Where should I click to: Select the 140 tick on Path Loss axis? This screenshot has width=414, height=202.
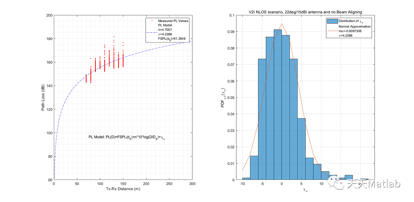click(x=49, y=86)
